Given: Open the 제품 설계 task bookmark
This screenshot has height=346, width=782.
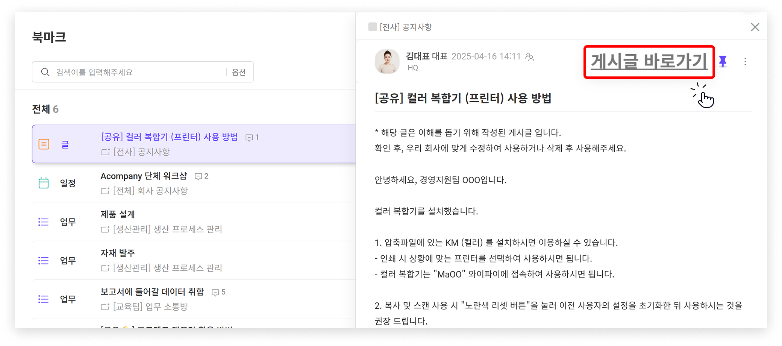Looking at the screenshot, I should tap(118, 214).
